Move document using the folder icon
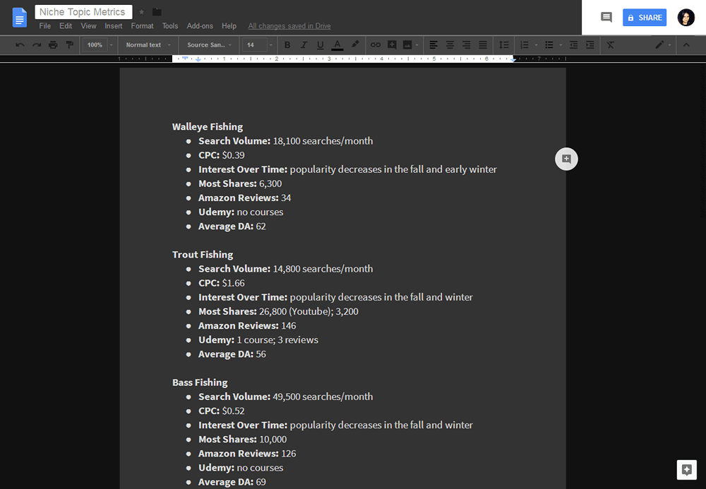The width and height of the screenshot is (706, 489). point(157,12)
